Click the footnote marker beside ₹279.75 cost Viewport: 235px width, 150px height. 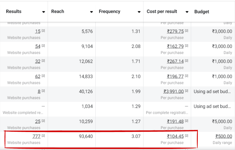click(x=187, y=31)
